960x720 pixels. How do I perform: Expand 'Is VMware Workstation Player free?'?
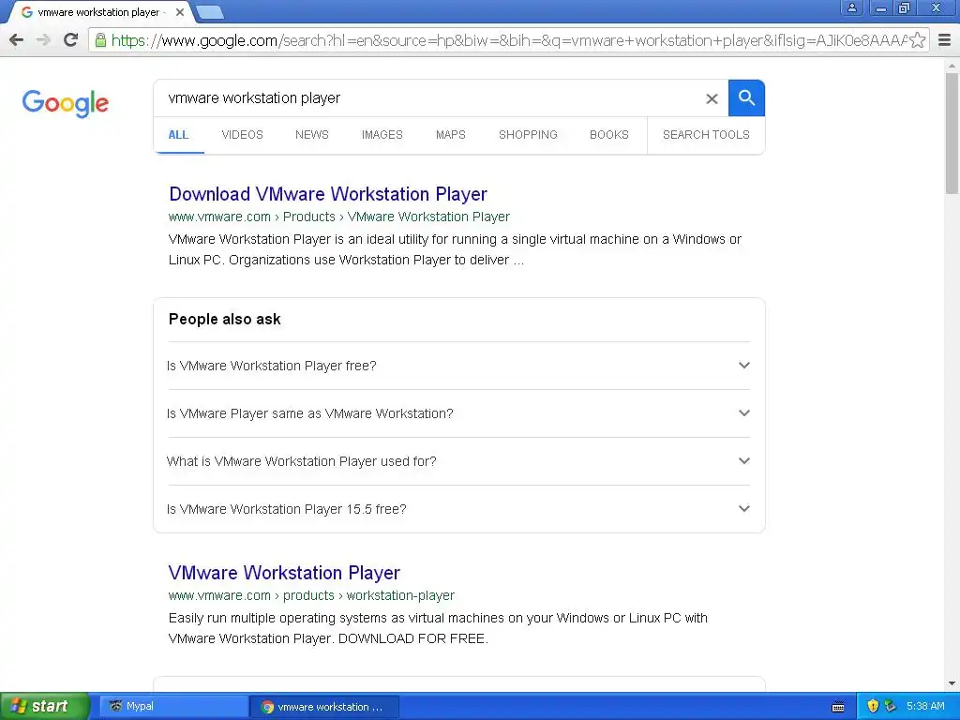(458, 366)
